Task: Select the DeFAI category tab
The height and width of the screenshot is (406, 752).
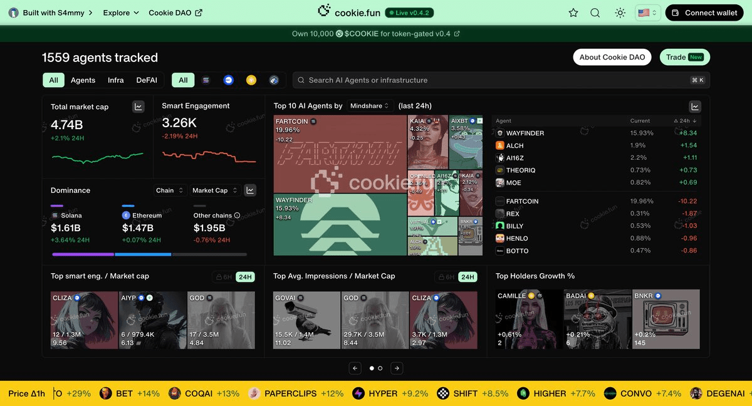Action: [x=147, y=80]
